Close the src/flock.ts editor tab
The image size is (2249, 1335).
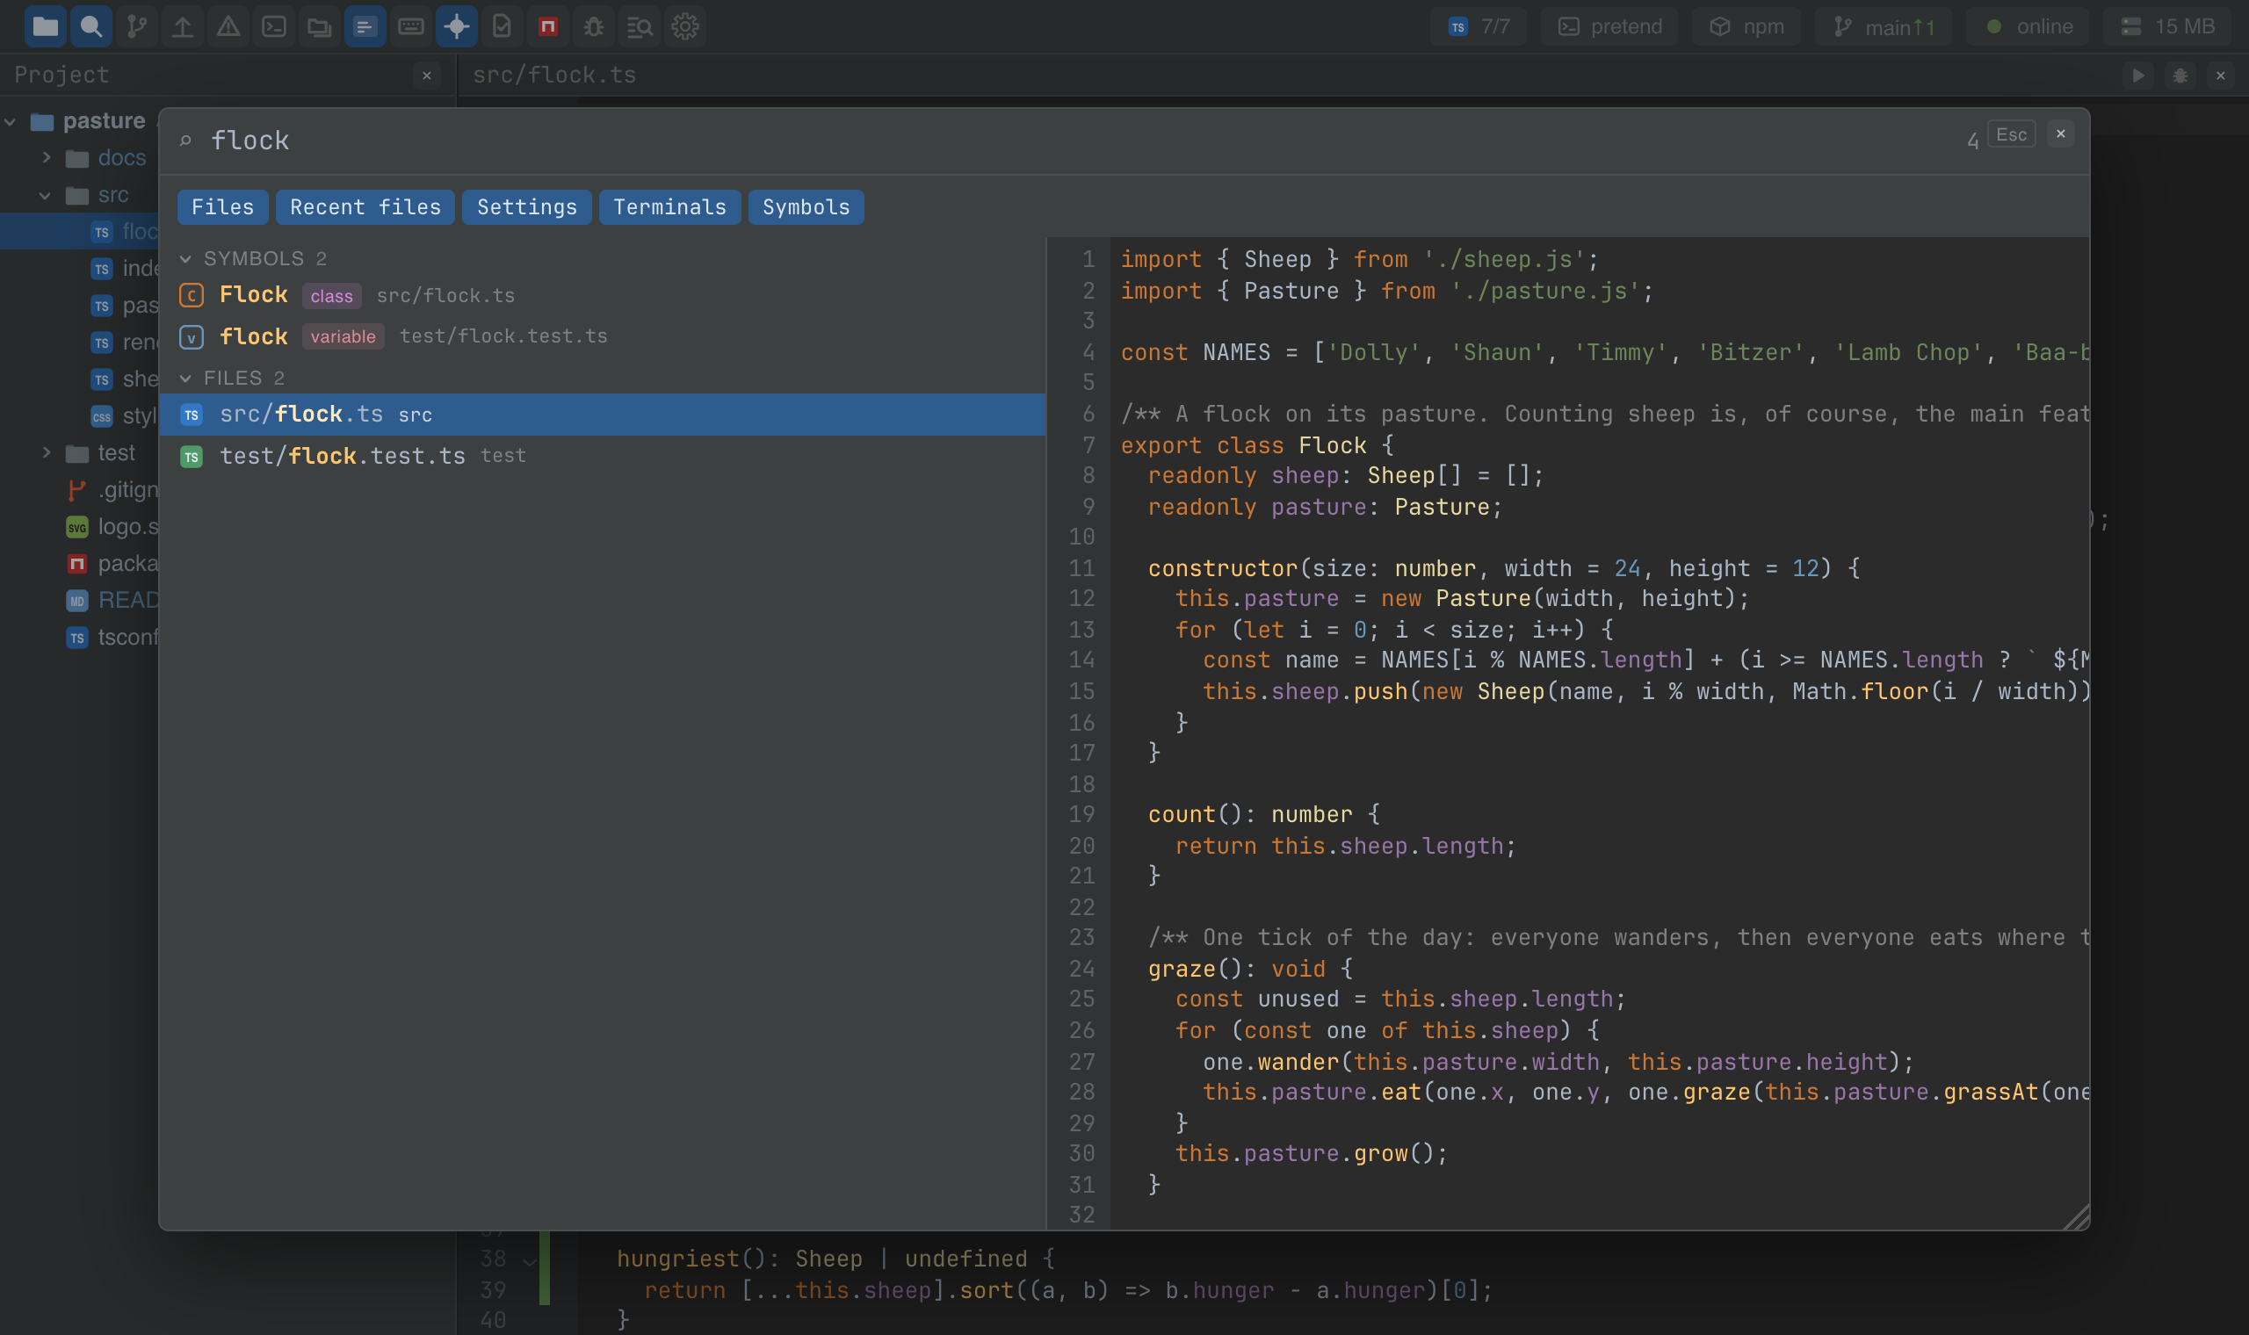(2221, 76)
